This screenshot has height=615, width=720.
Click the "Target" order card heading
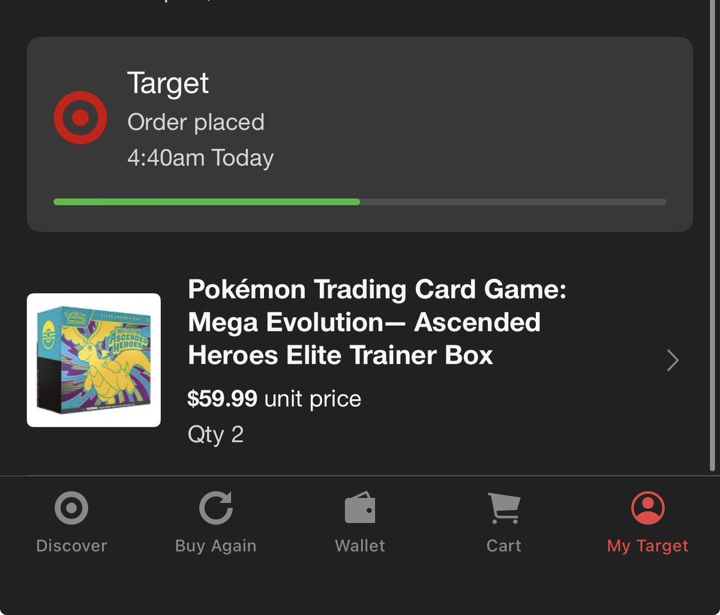[x=168, y=83]
